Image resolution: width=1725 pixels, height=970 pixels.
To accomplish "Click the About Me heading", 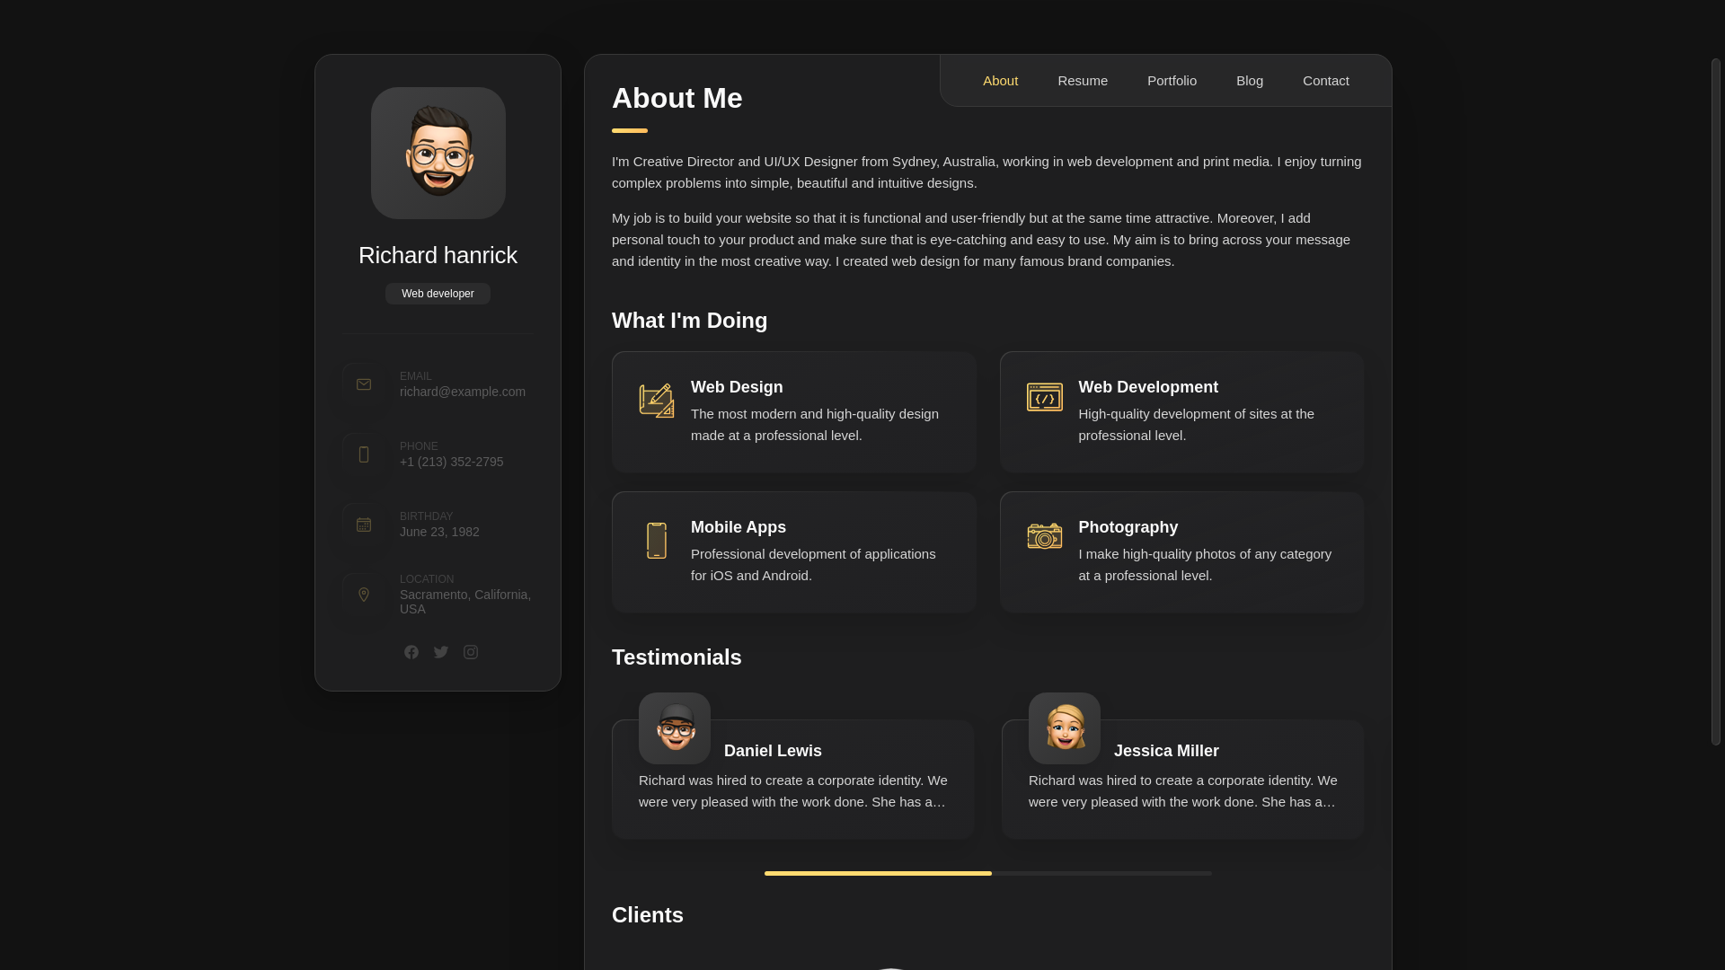I will coord(677,98).
